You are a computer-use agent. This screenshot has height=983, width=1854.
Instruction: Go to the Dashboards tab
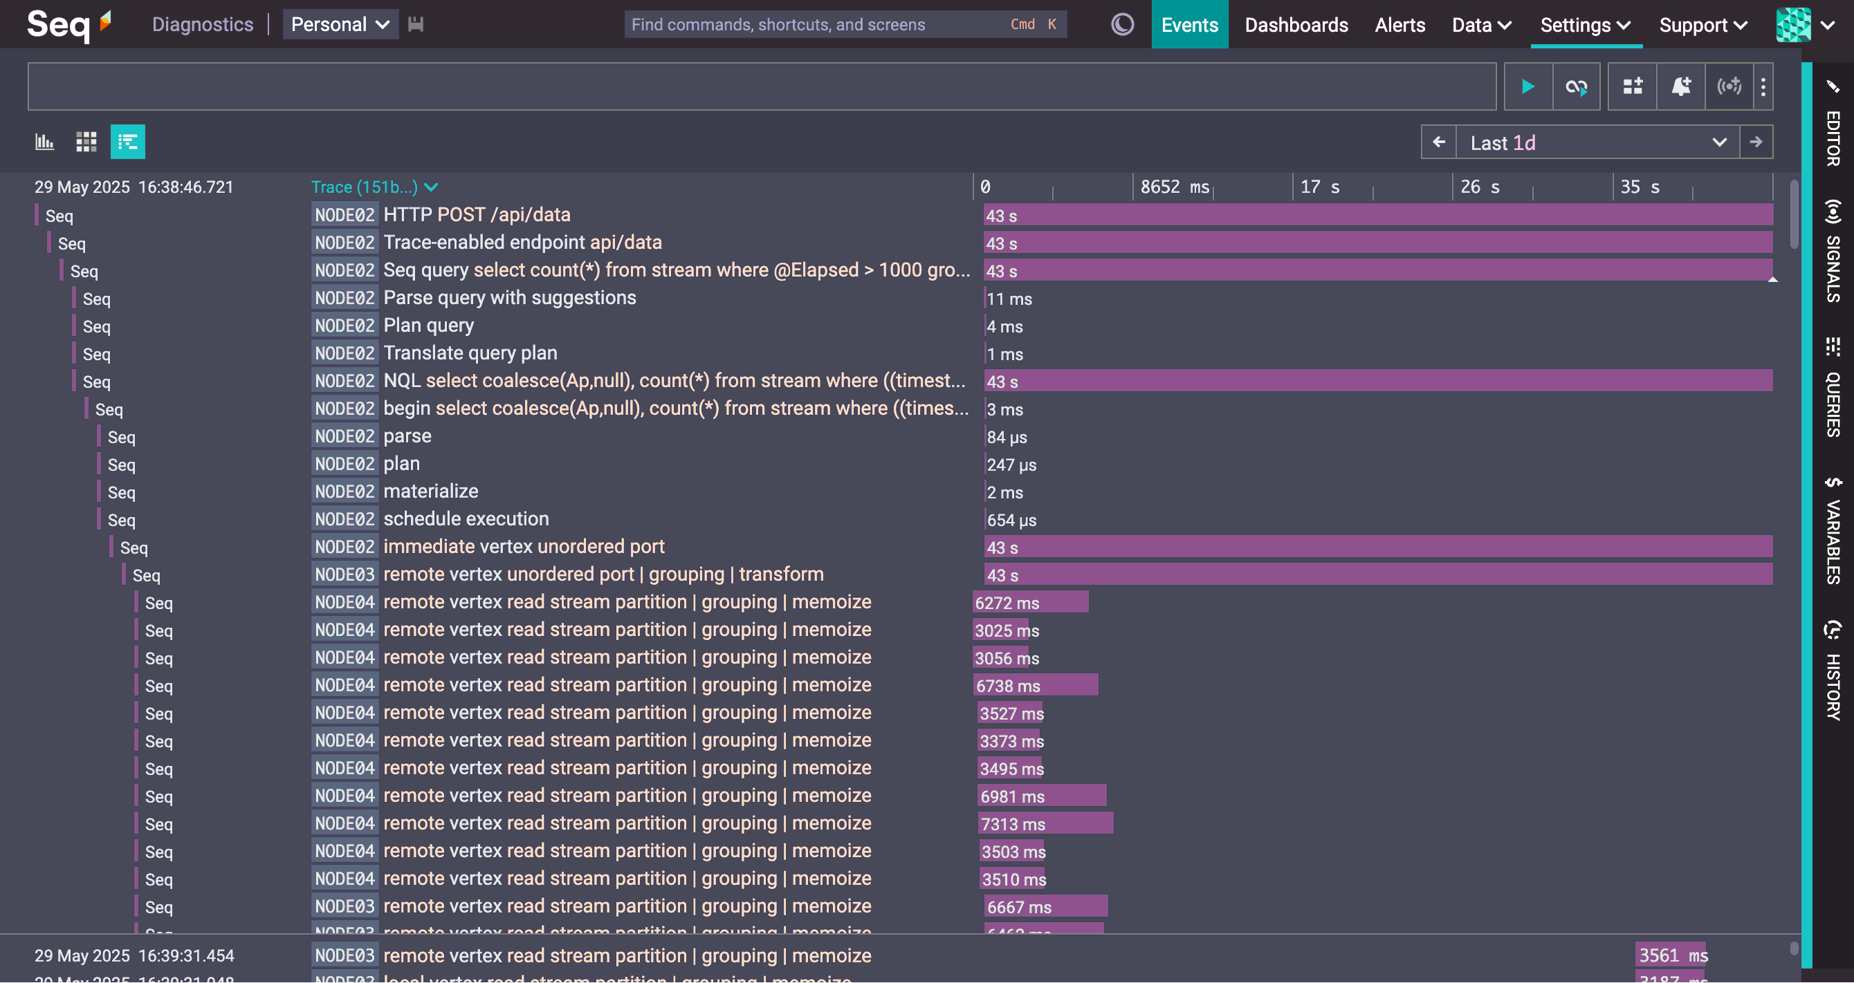(1296, 25)
